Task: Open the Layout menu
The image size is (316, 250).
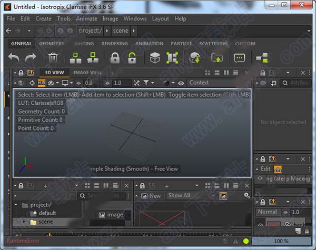Action: (161, 19)
